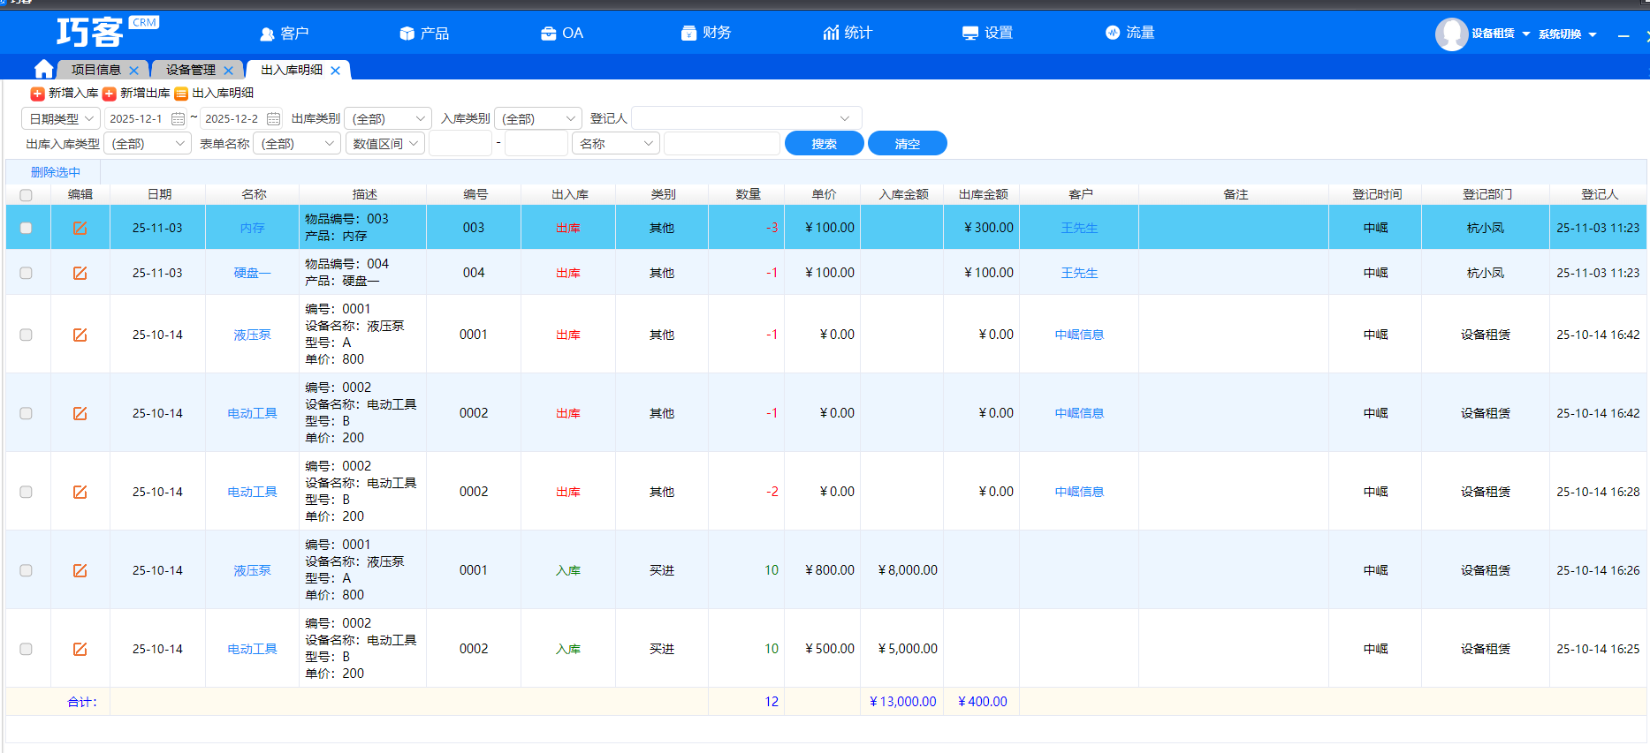
Task: Check the checkbox for the 硬盘一 row
Action: coord(26,273)
